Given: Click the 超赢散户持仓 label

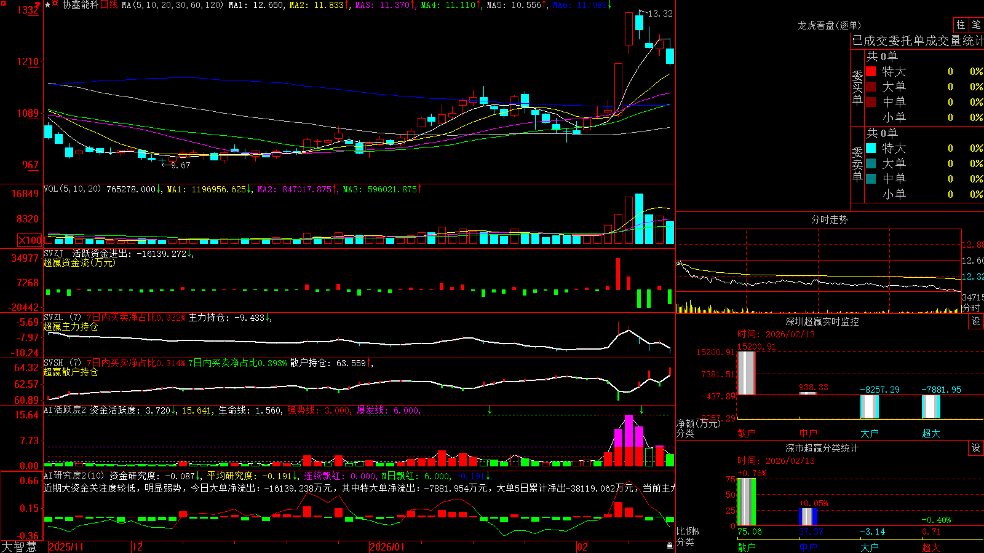Looking at the screenshot, I should (x=71, y=372).
